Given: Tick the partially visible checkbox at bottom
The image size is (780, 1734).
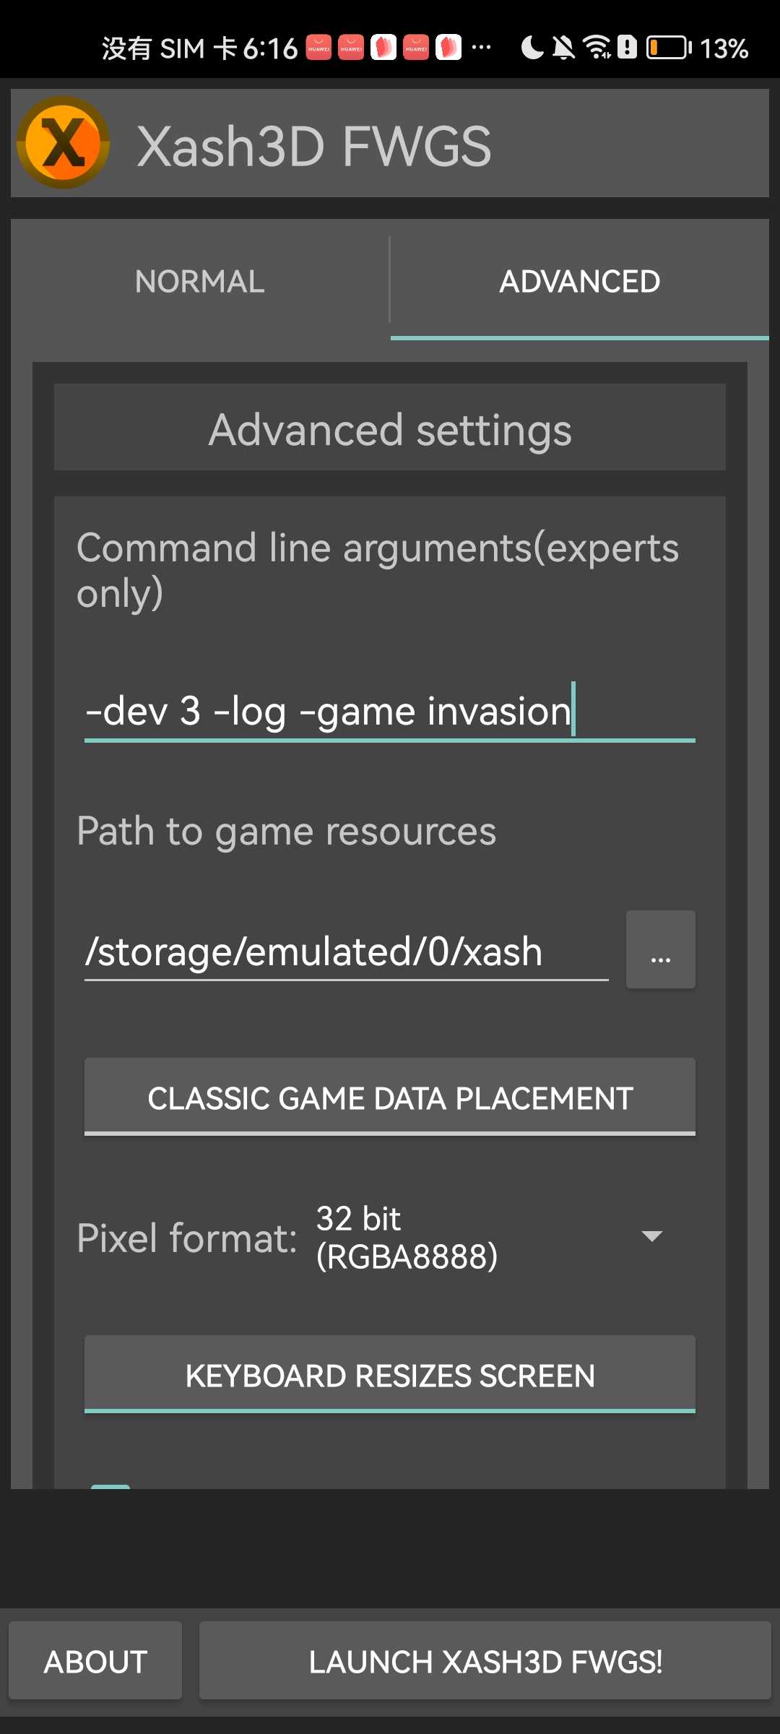Looking at the screenshot, I should click(x=110, y=1486).
